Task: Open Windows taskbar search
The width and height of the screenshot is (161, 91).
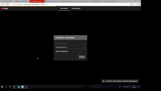Action: (6, 87)
